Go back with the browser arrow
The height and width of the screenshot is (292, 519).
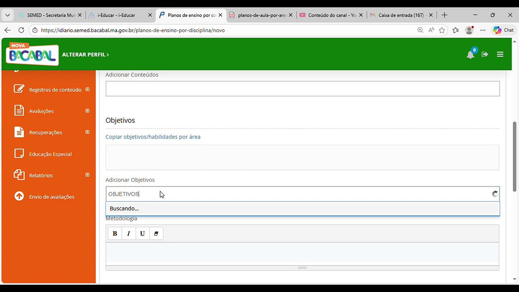[7, 30]
